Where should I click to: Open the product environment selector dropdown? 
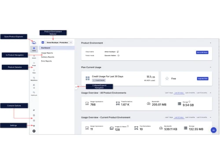pos(57,43)
